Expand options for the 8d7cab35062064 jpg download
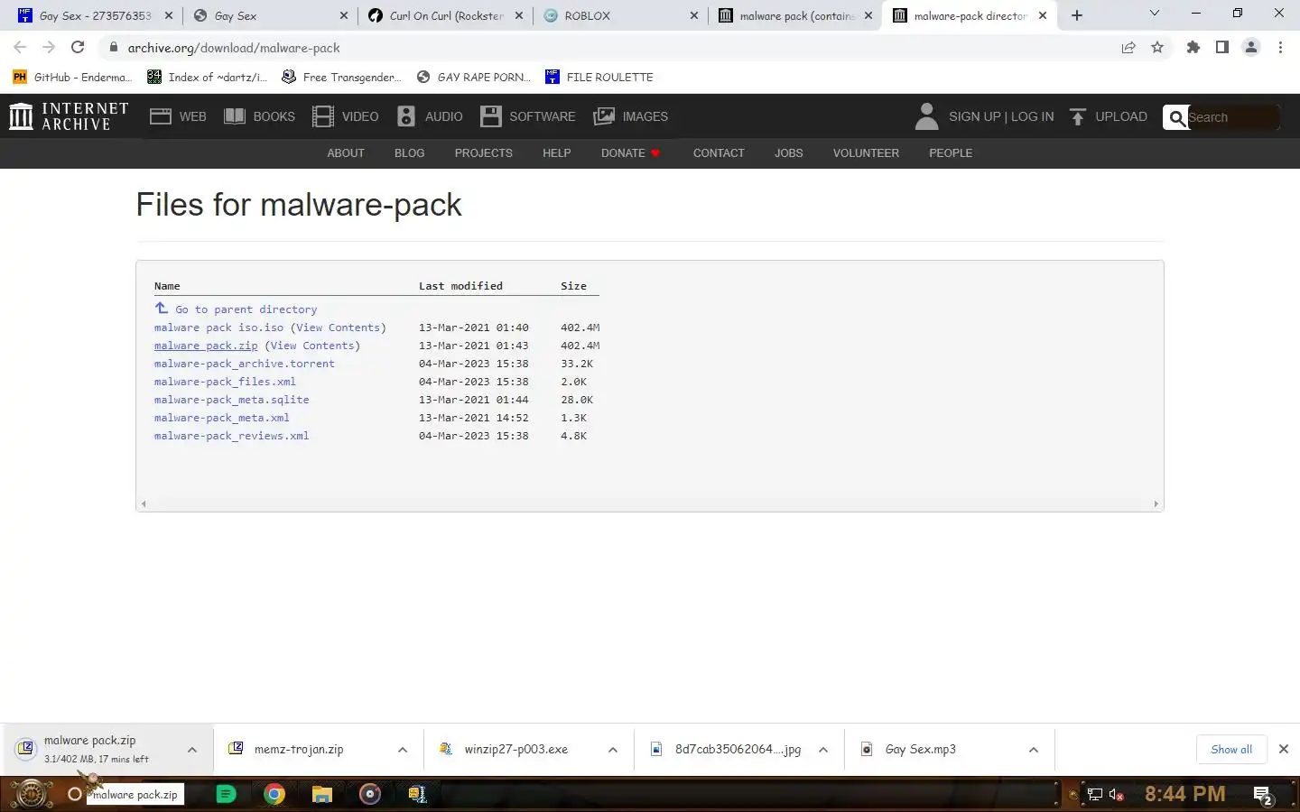This screenshot has height=812, width=1300. [823, 750]
